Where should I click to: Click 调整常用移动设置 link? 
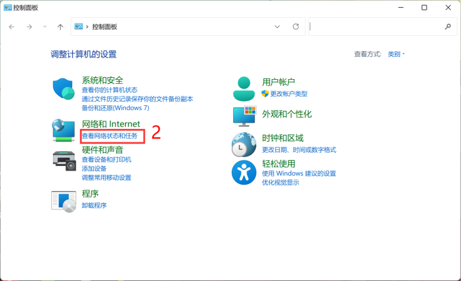tap(107, 178)
